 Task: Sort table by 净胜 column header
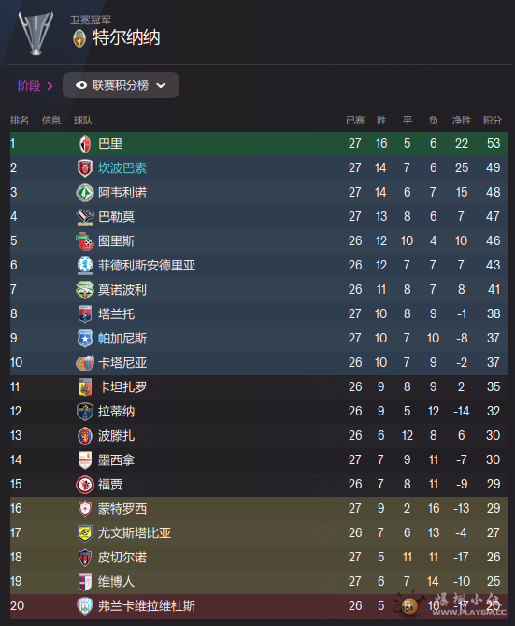(462, 120)
